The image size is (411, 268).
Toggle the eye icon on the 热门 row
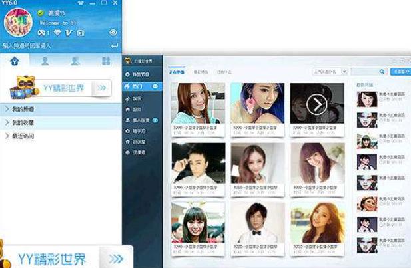click(155, 86)
